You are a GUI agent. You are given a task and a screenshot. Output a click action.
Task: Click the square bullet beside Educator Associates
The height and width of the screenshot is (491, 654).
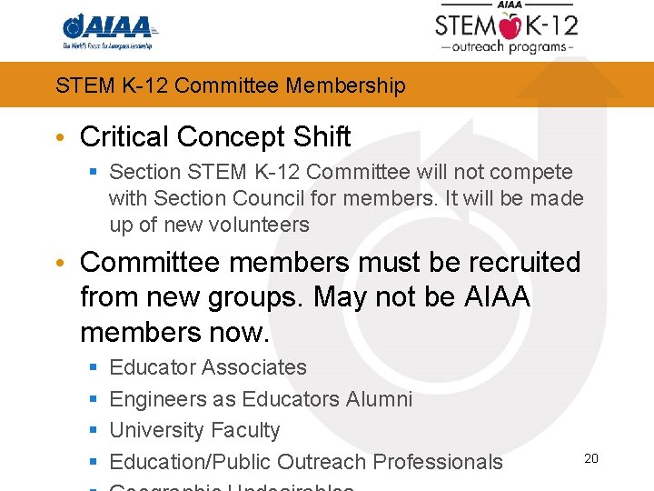tap(94, 367)
